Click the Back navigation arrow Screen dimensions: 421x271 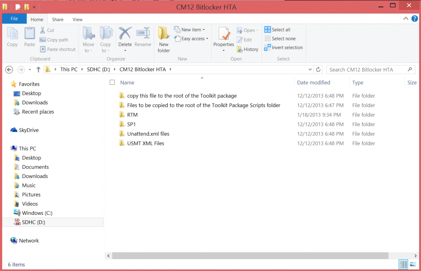(x=9, y=70)
